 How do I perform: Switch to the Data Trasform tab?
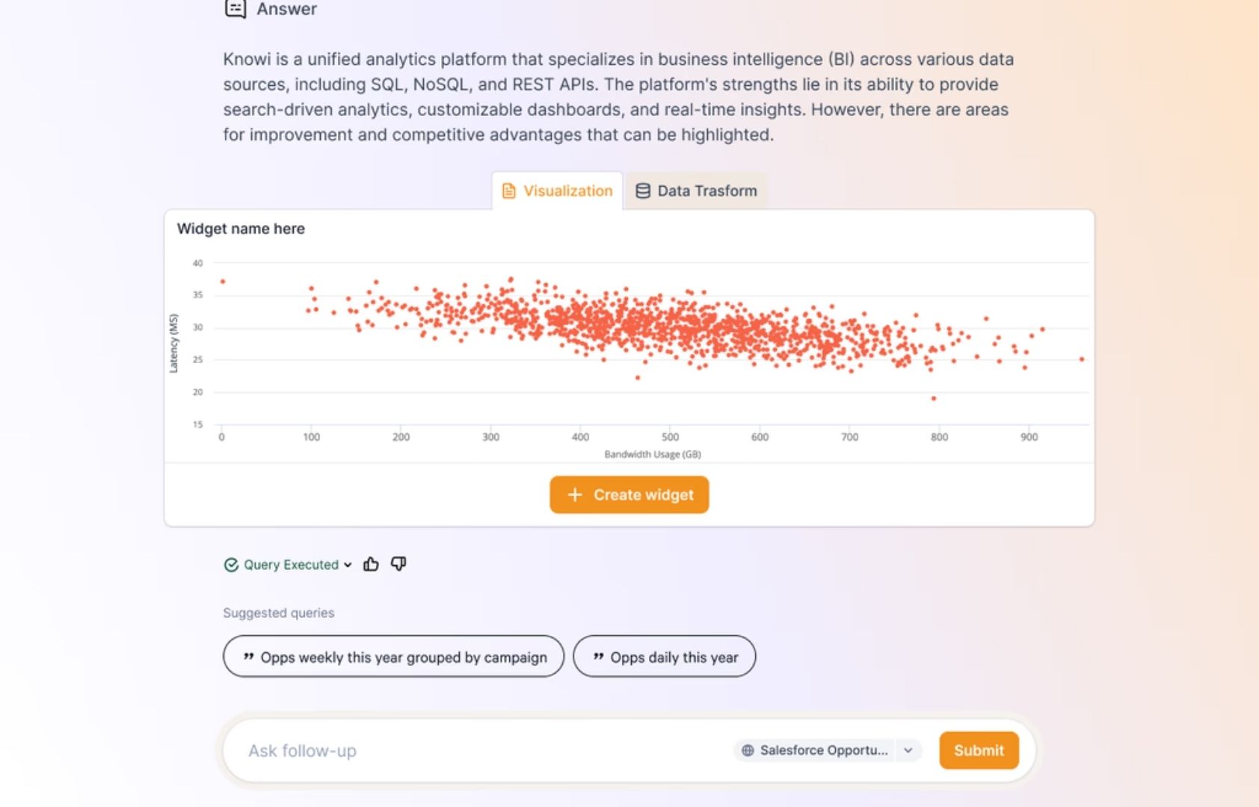coord(696,191)
